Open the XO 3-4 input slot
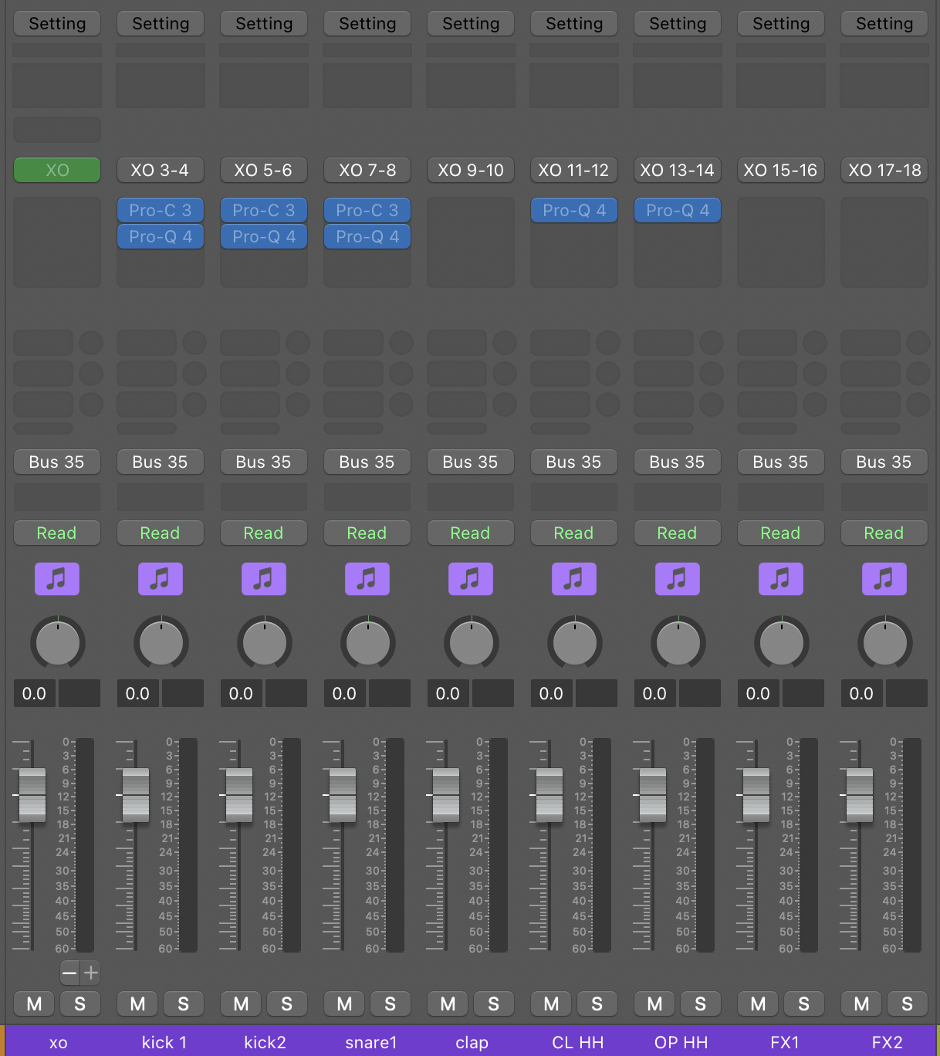Viewport: 940px width, 1056px height. [161, 170]
